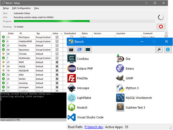Open the F:\bench dev root path link

[94, 127]
